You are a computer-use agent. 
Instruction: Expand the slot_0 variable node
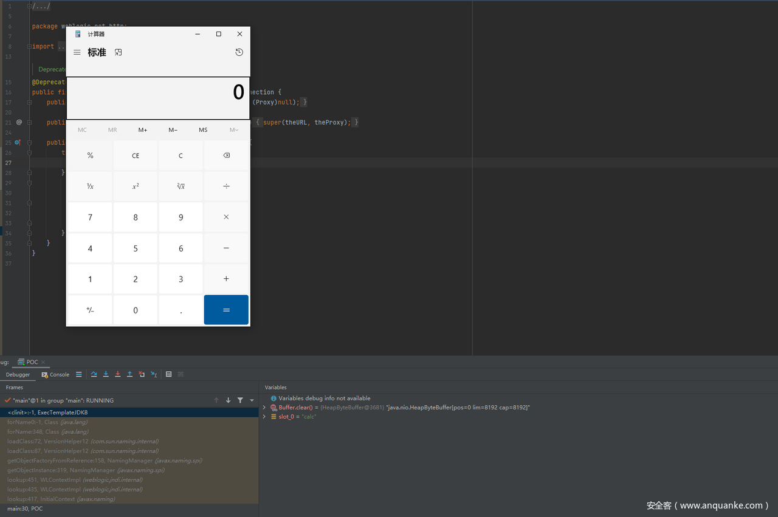click(x=264, y=417)
